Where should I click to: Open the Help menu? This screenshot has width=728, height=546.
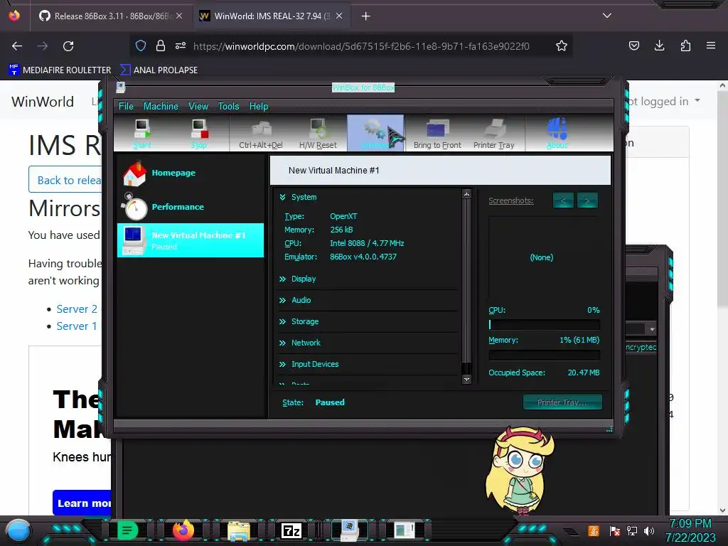click(x=259, y=107)
